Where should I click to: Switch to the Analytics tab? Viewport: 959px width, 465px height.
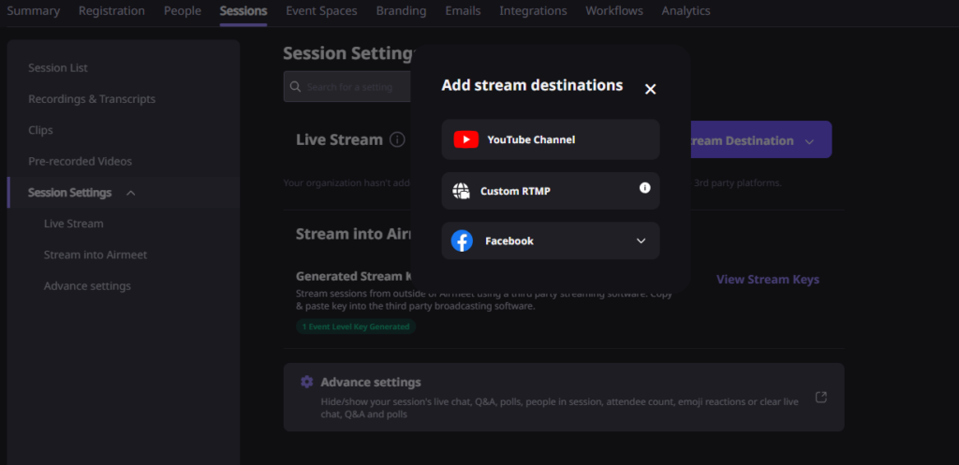point(686,11)
